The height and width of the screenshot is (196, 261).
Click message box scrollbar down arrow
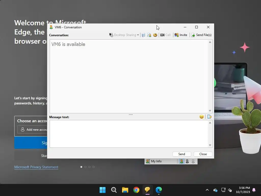210,145
